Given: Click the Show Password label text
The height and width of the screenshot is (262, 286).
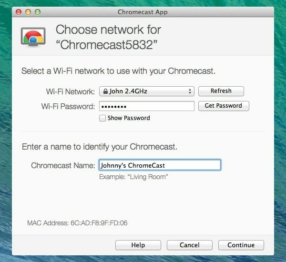Looking at the screenshot, I should click(129, 118).
